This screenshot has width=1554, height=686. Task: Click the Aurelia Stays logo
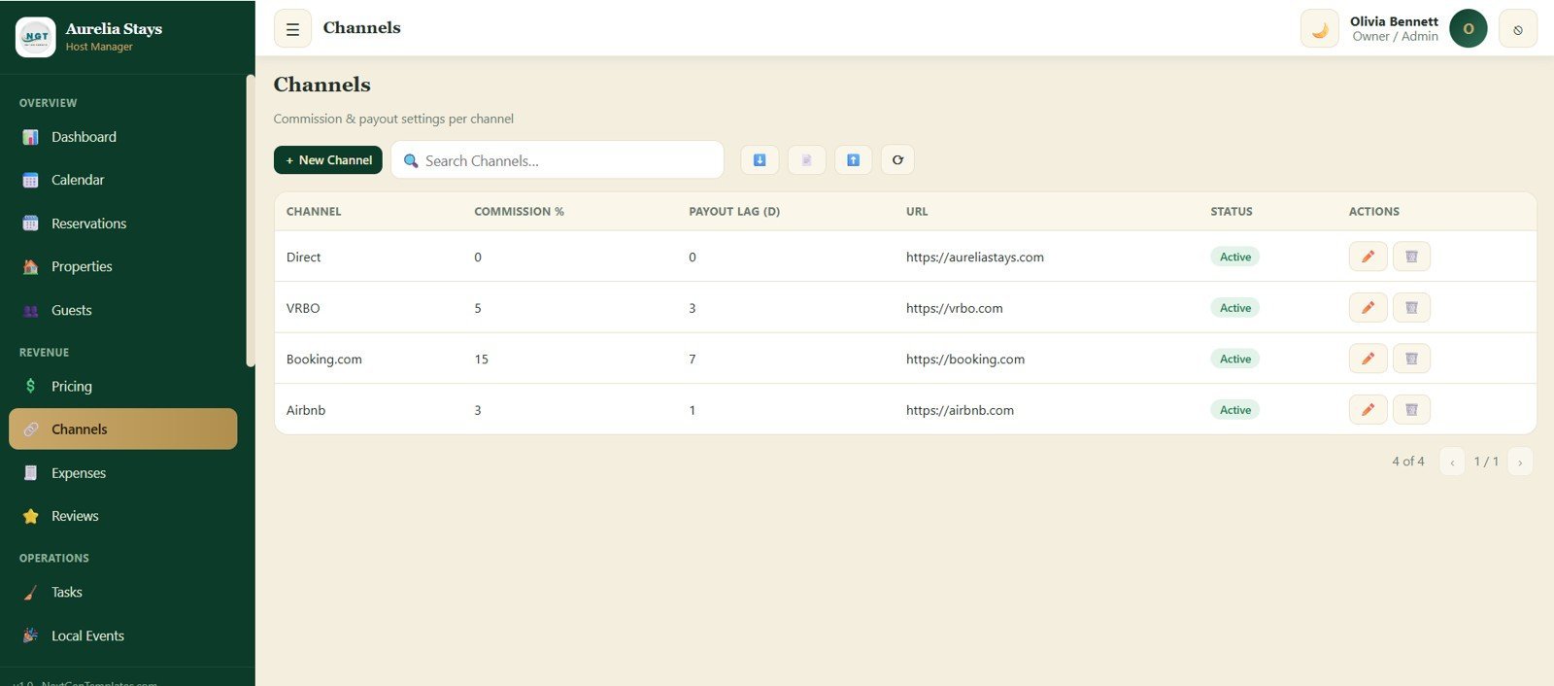click(36, 37)
